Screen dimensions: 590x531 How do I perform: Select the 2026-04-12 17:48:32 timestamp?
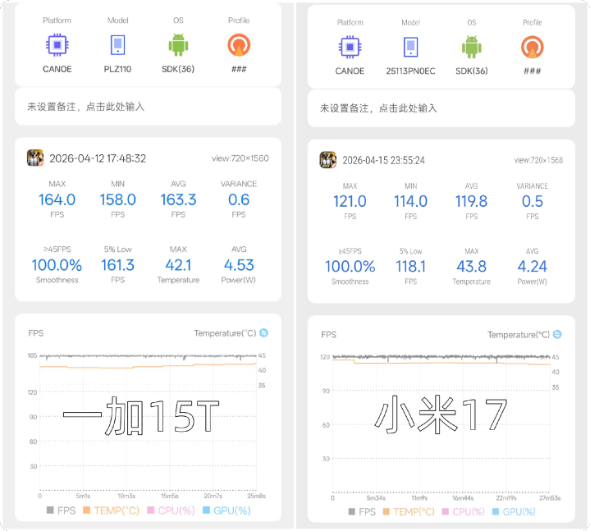[x=98, y=158]
